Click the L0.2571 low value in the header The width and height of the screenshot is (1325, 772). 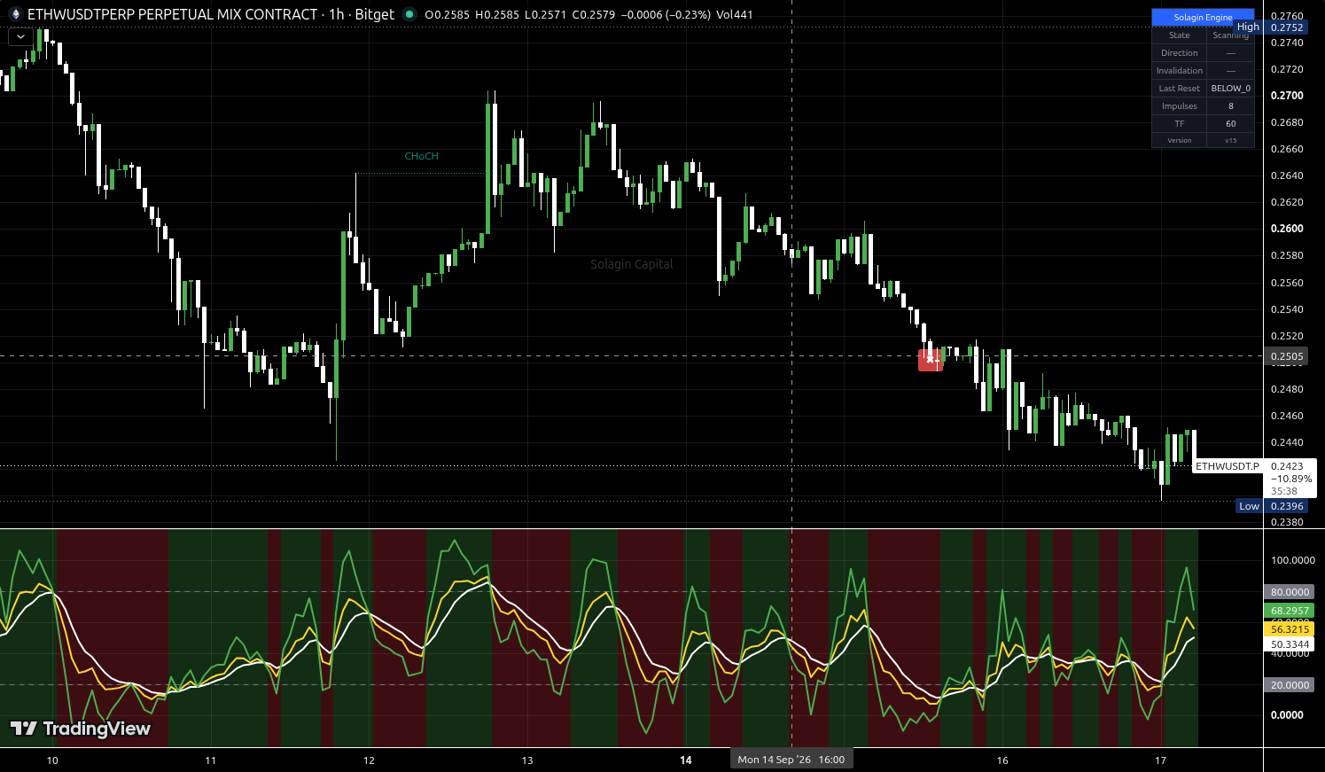pyautogui.click(x=545, y=14)
